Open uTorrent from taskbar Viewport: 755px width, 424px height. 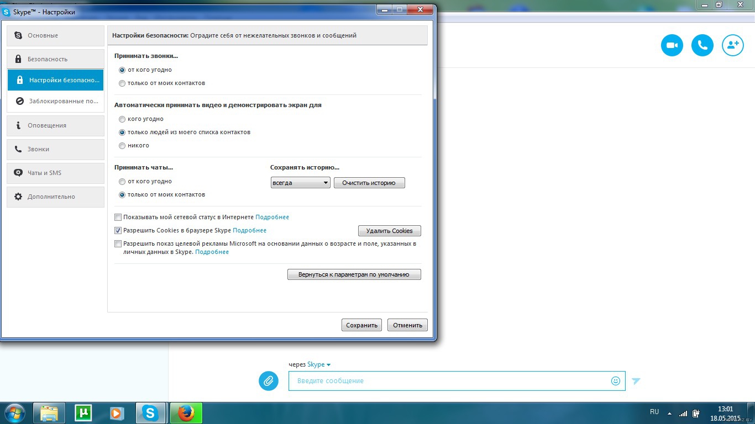(83, 413)
